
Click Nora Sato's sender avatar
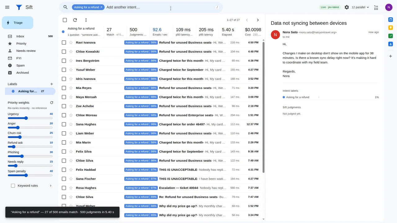275,35
